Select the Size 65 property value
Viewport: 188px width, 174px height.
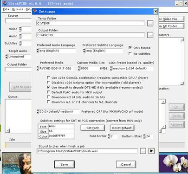pyautogui.click(x=61, y=131)
